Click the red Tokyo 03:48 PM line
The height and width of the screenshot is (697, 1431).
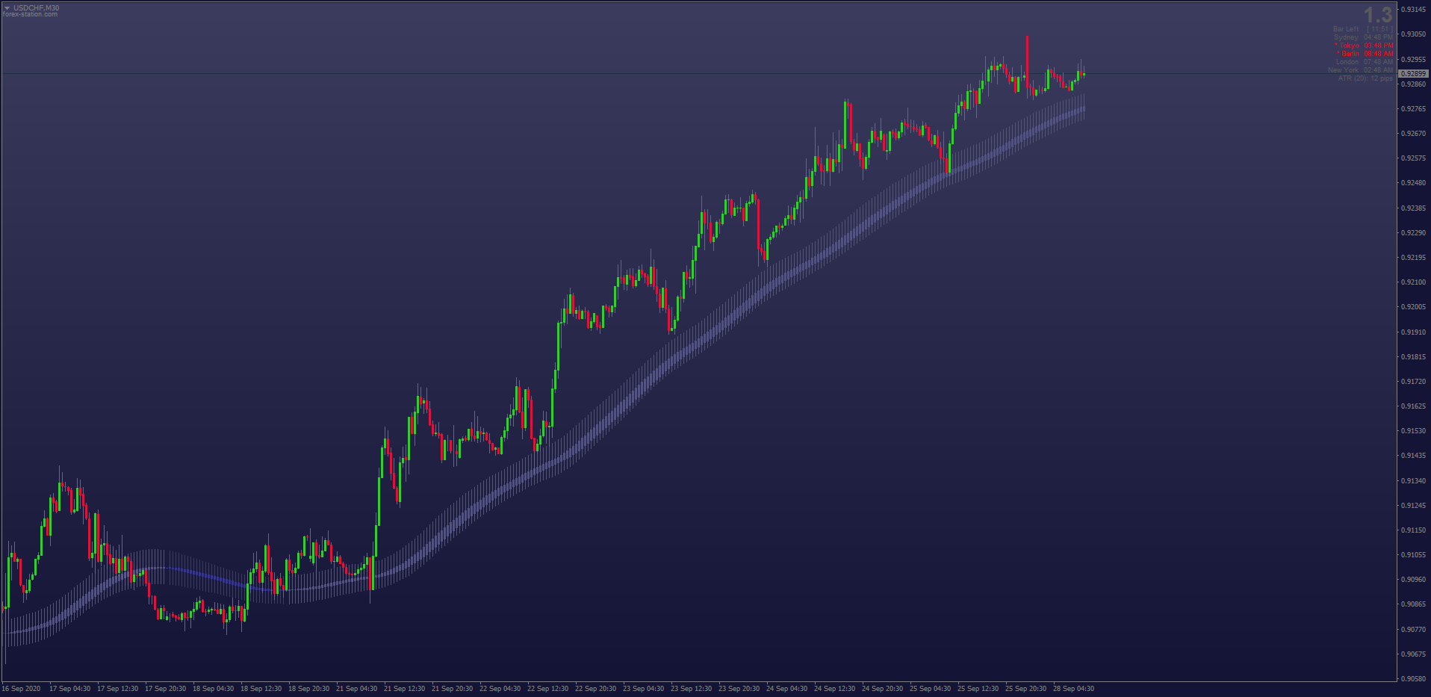1364,46
